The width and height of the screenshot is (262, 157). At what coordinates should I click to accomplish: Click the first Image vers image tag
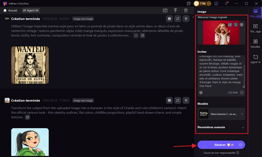pyautogui.click(x=83, y=19)
